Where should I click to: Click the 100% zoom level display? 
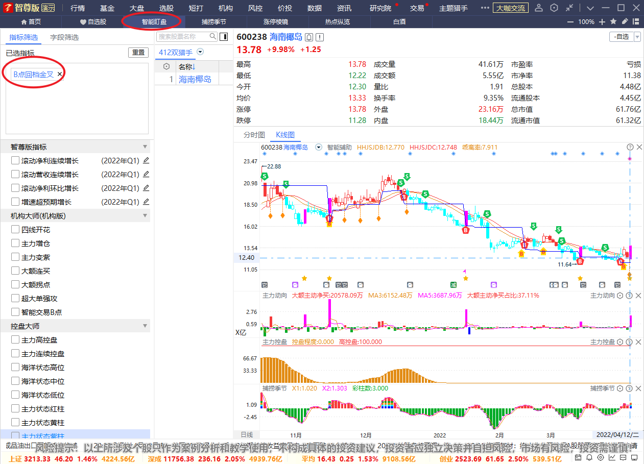coord(586,22)
